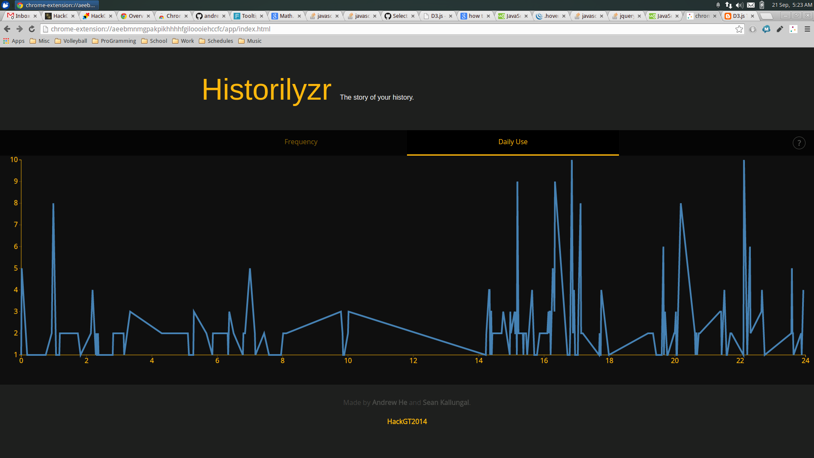The image size is (814, 458).
Task: Open Chrome's hamburger menu
Action: point(807,29)
